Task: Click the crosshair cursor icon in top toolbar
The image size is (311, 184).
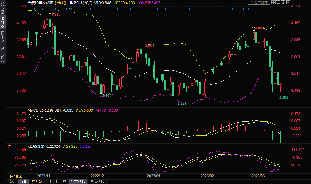Action: click(x=273, y=2)
